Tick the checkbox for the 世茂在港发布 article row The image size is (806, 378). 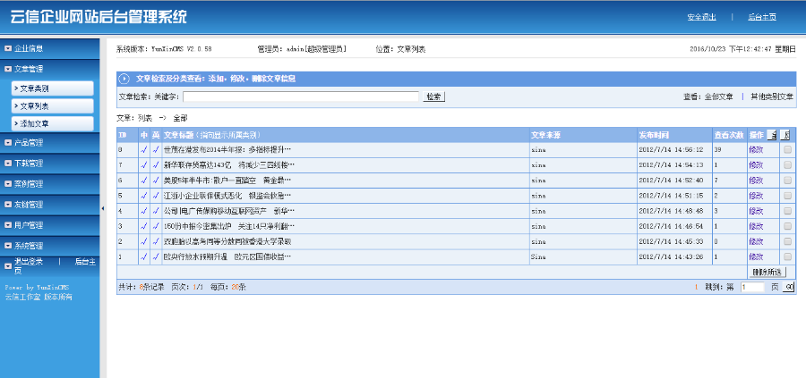tap(787, 150)
